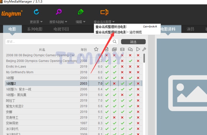This screenshot has height=135, width=207.
Task: Select the Erotic In-Laws movie row
Action: (x=73, y=67)
